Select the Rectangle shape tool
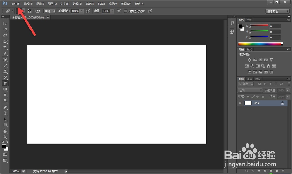The width and height of the screenshot is (292, 174). click(x=5, y=125)
